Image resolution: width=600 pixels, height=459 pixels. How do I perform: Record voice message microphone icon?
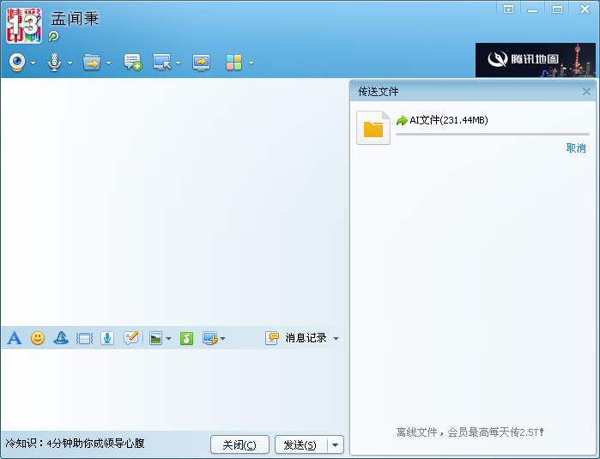point(107,338)
